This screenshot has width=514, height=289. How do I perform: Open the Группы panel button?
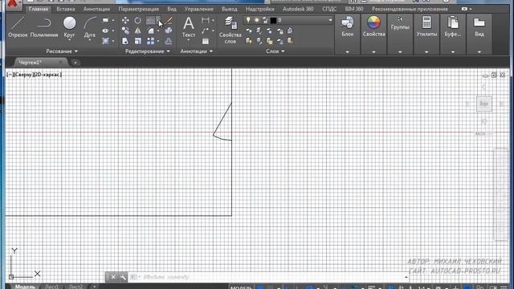[400, 23]
